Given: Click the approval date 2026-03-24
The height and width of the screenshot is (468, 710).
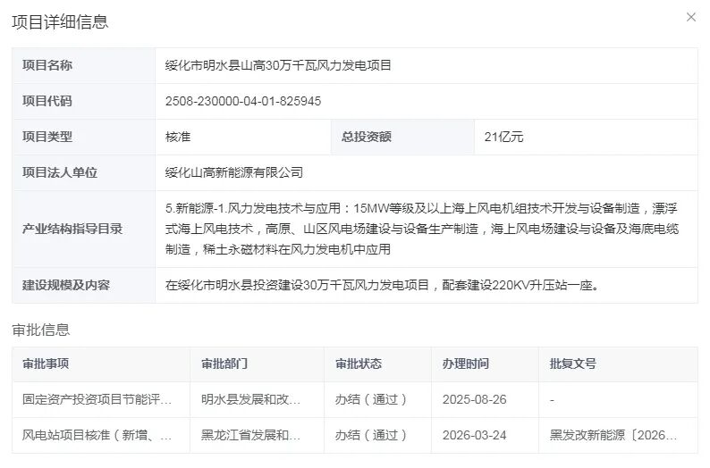Looking at the screenshot, I should click(x=475, y=435).
